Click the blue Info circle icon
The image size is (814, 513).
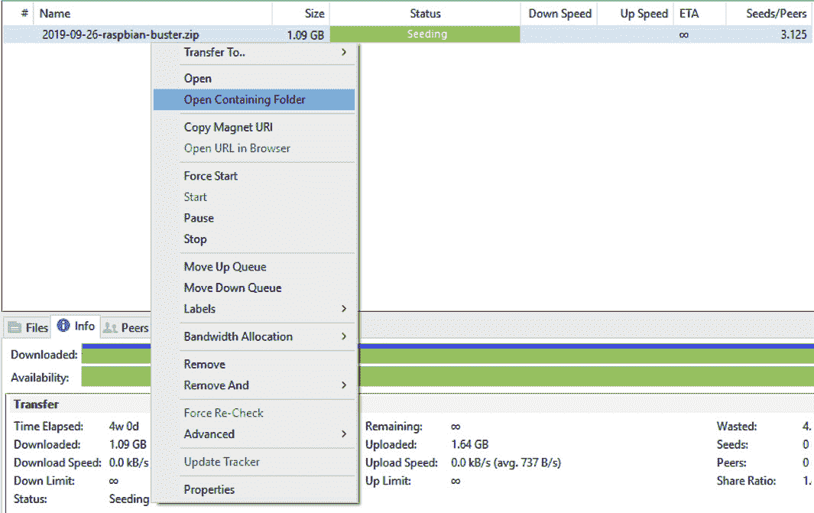click(x=65, y=326)
